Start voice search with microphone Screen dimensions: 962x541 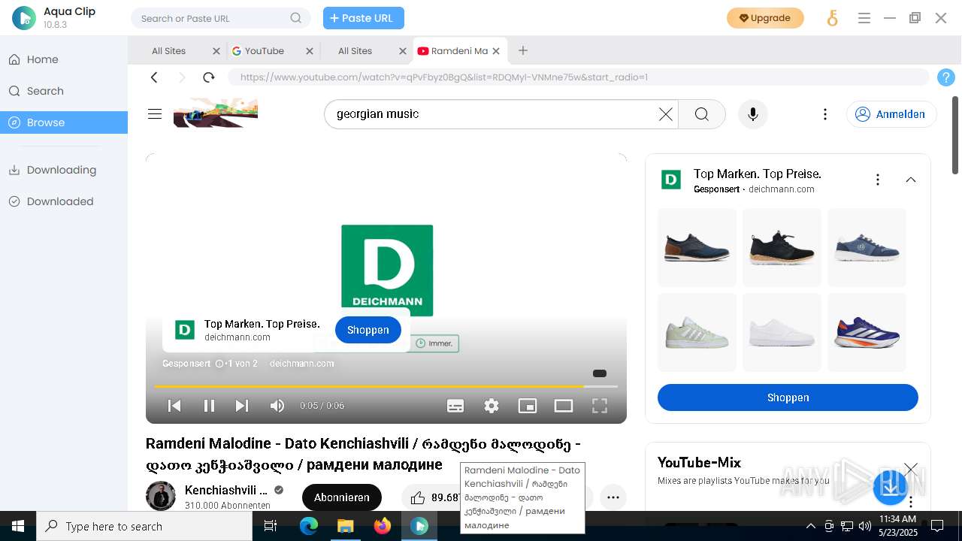753,114
